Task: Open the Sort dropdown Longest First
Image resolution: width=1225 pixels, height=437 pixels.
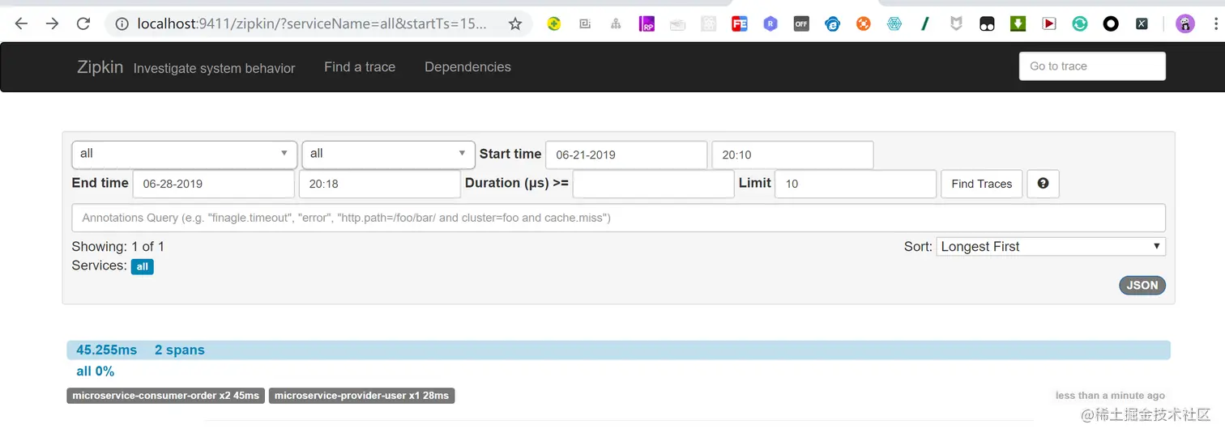Action: [1051, 247]
